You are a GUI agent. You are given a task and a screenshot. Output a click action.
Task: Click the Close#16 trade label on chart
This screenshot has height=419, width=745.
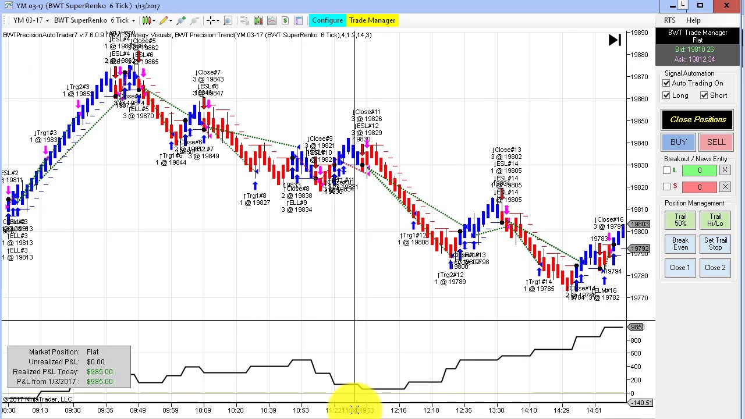tap(609, 220)
